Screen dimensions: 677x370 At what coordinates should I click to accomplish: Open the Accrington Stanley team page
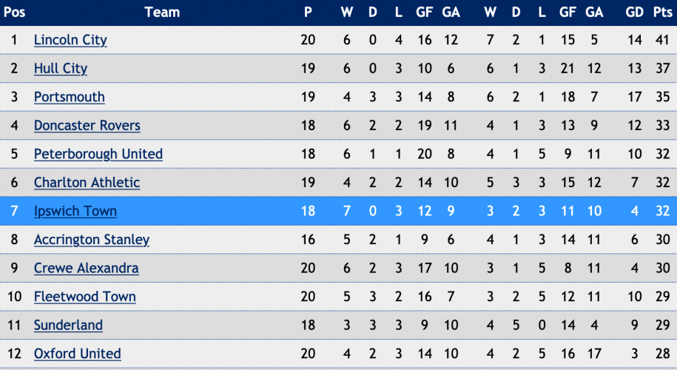[x=92, y=240]
